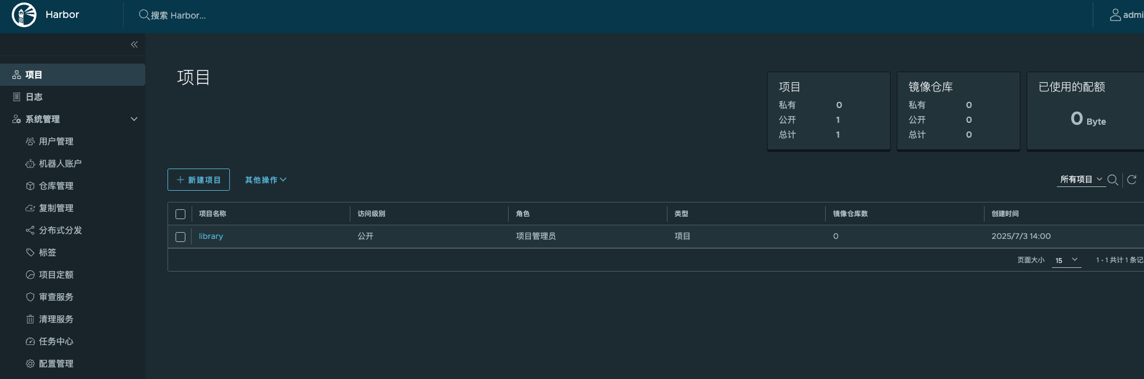Click the 分布式分发 share icon

(x=30, y=230)
